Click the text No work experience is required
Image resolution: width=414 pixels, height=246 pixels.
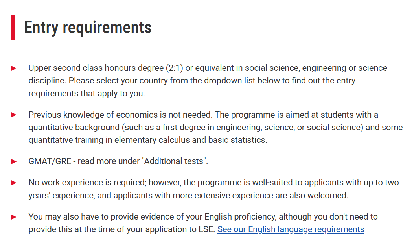87,183
